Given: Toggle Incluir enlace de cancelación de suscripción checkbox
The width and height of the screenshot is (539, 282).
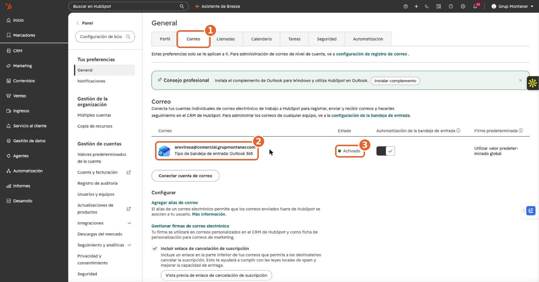Looking at the screenshot, I should pyautogui.click(x=155, y=249).
